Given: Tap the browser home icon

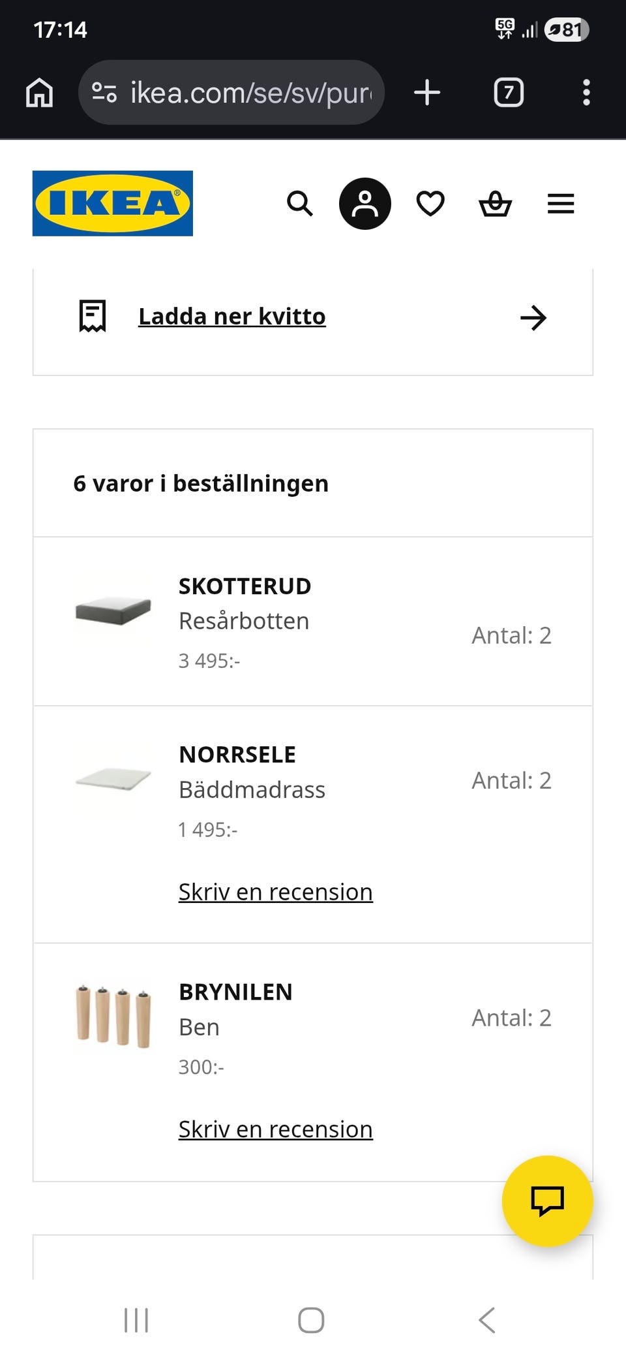Looking at the screenshot, I should tap(40, 93).
